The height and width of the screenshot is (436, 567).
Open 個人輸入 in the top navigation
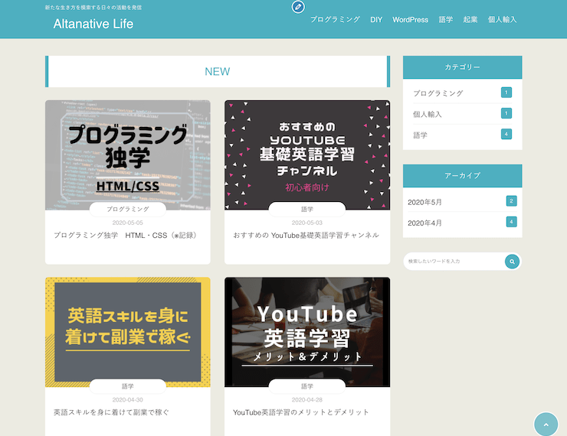coord(503,20)
